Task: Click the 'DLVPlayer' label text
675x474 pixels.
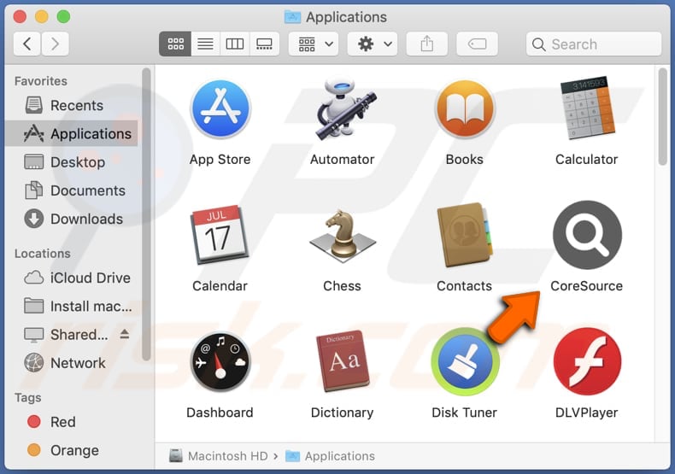Action: (x=587, y=413)
